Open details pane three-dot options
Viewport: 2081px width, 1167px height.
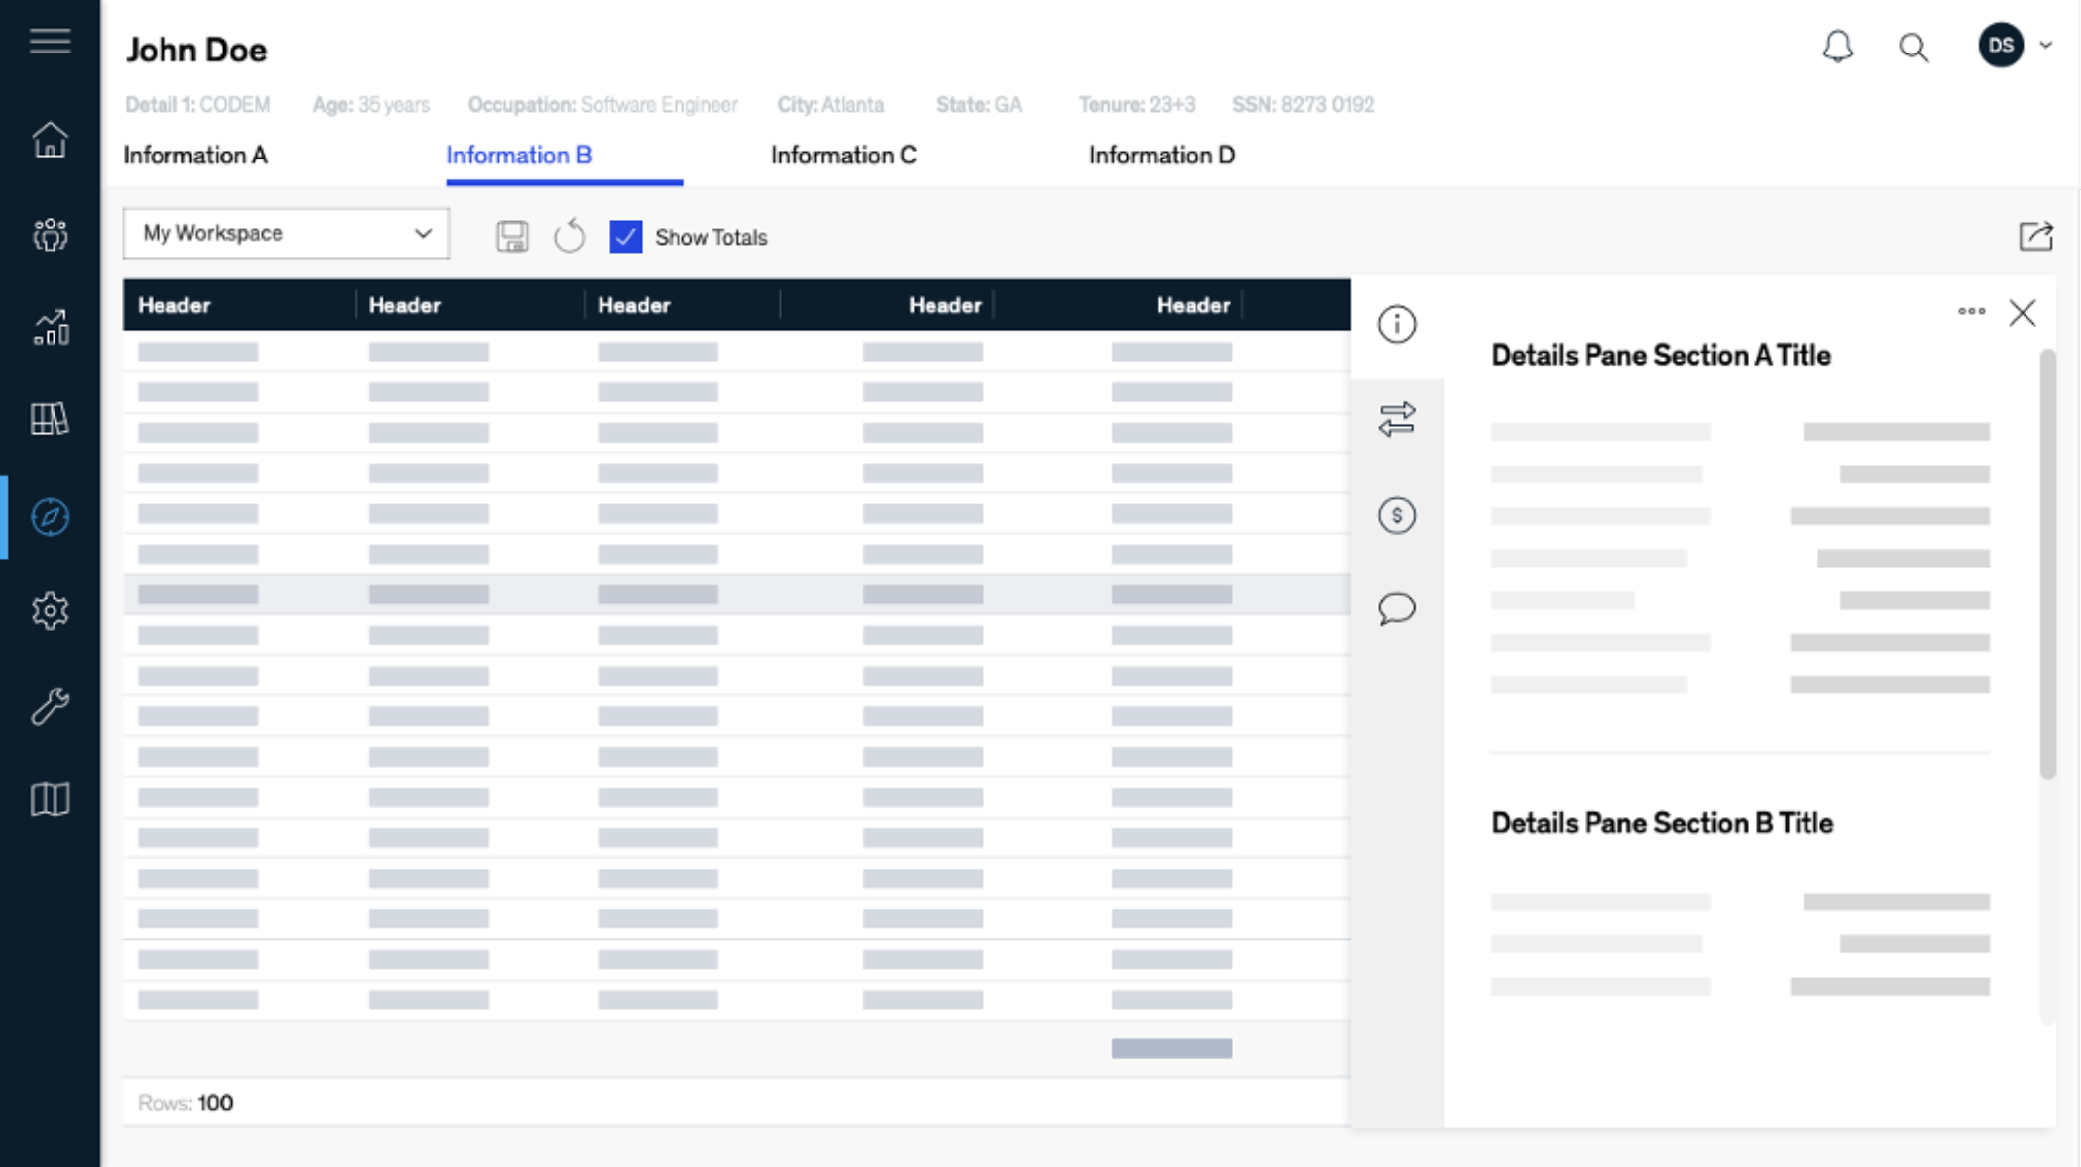(x=1971, y=311)
